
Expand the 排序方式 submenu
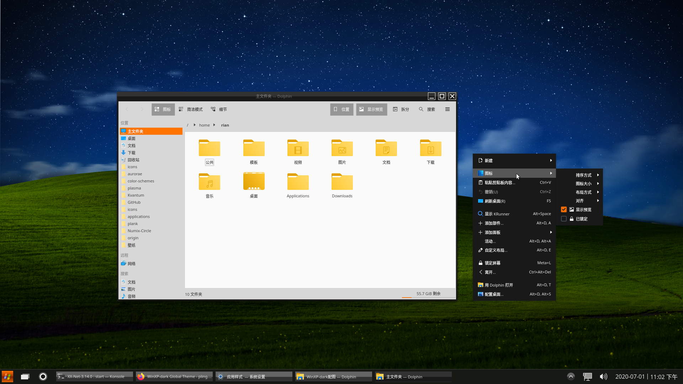coord(580,175)
